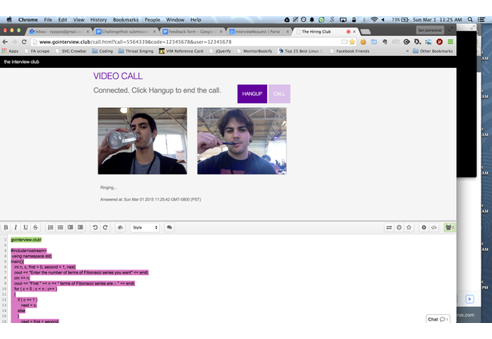Redo the last edit in the editor
The image size is (492, 339).
tap(105, 227)
